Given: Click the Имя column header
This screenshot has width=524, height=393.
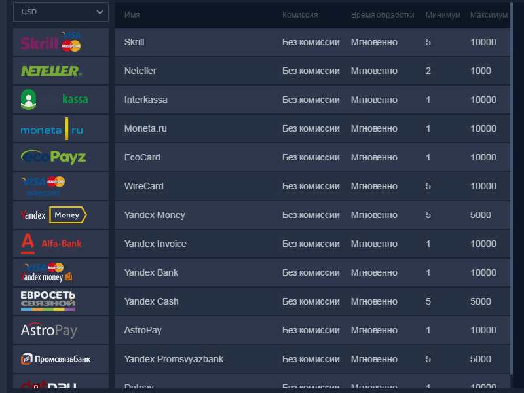Looking at the screenshot, I should click(x=132, y=15).
